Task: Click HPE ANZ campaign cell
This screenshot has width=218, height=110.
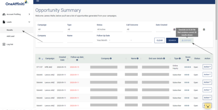Action: [x=48, y=67]
